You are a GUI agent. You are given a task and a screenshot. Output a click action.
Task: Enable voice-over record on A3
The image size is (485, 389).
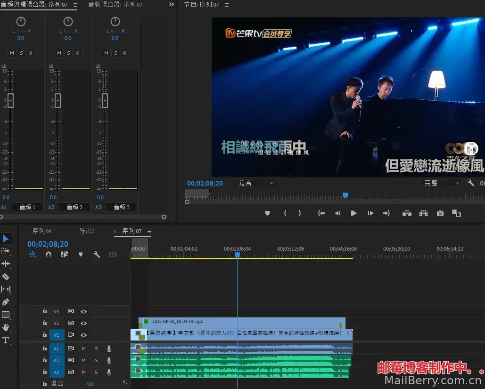[109, 372]
